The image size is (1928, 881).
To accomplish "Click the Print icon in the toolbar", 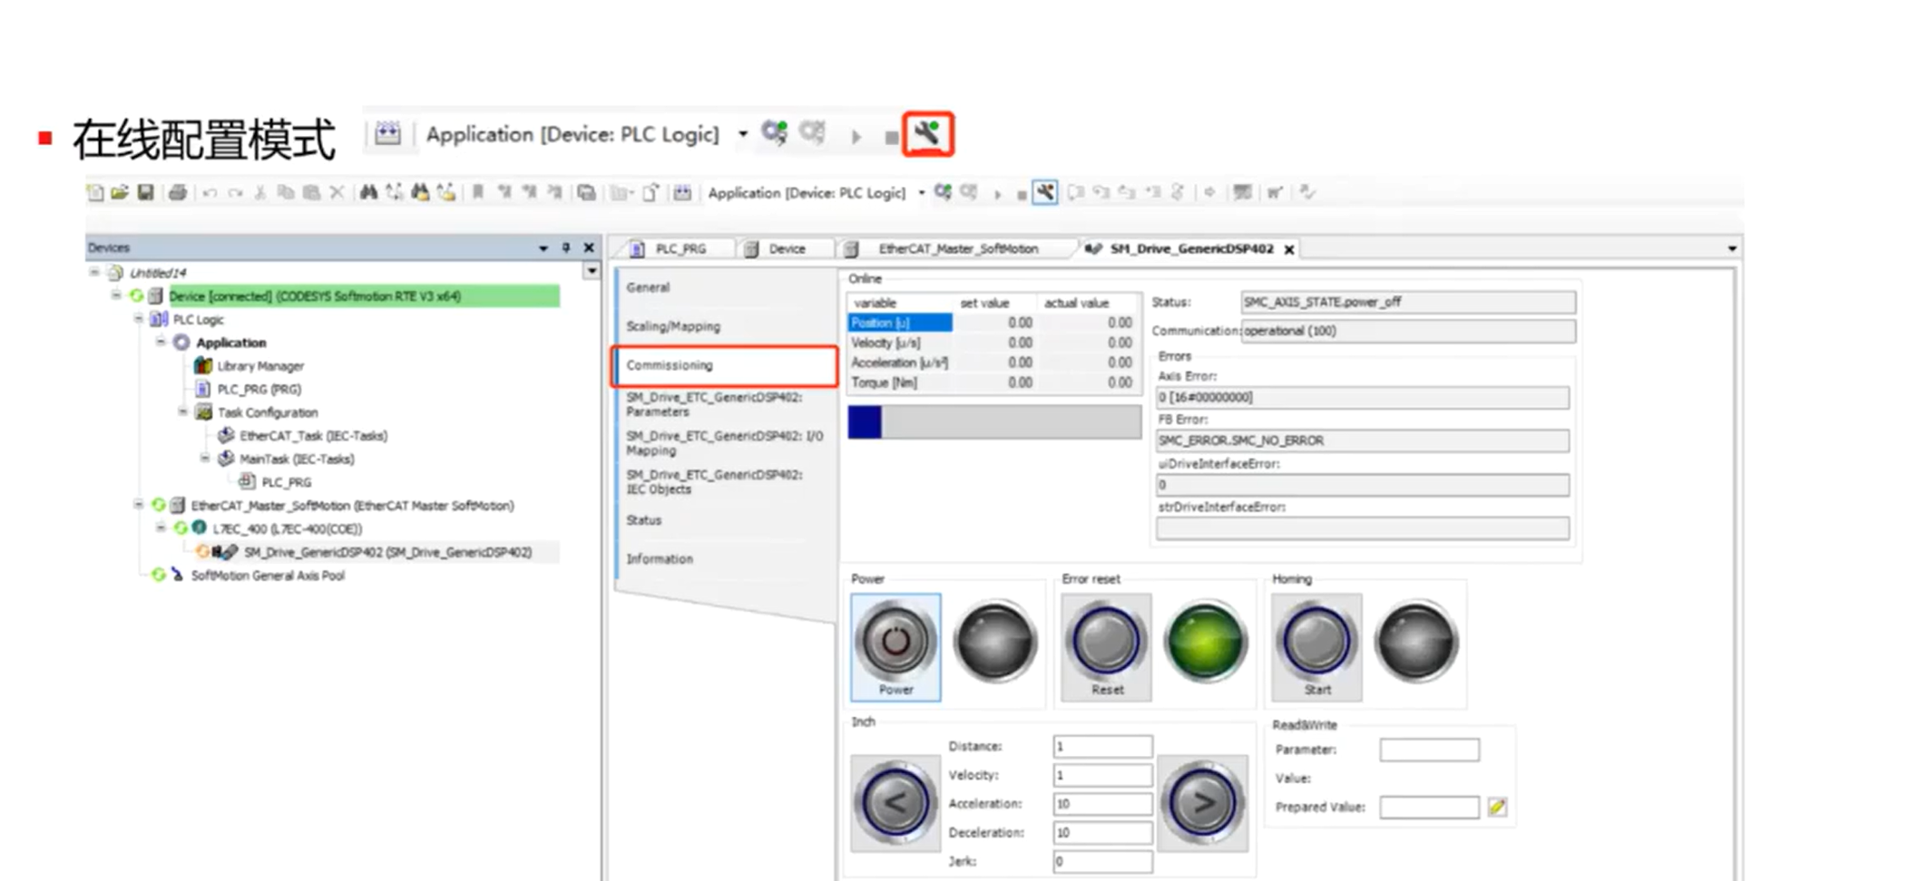I will tap(178, 192).
